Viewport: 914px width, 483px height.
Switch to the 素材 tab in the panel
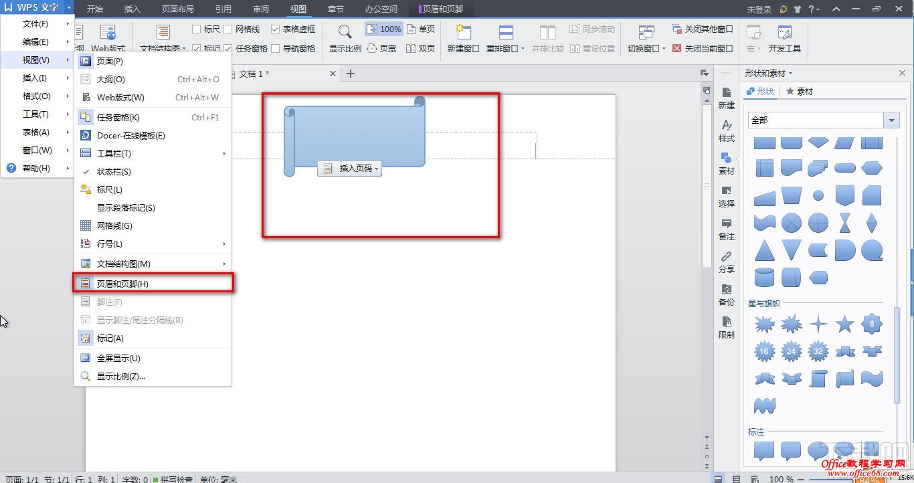pyautogui.click(x=800, y=92)
